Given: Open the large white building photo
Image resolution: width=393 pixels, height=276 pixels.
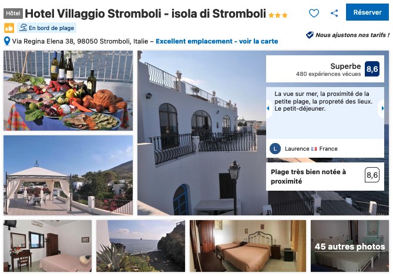Looking at the screenshot, I should click(201, 133).
